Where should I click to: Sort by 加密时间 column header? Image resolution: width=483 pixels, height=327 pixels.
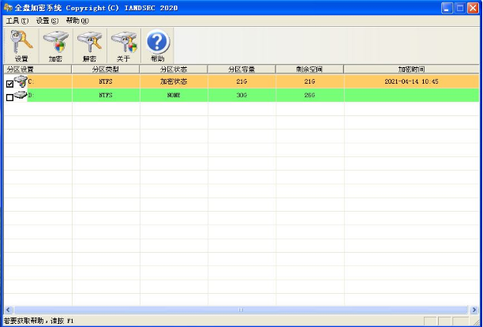click(411, 69)
